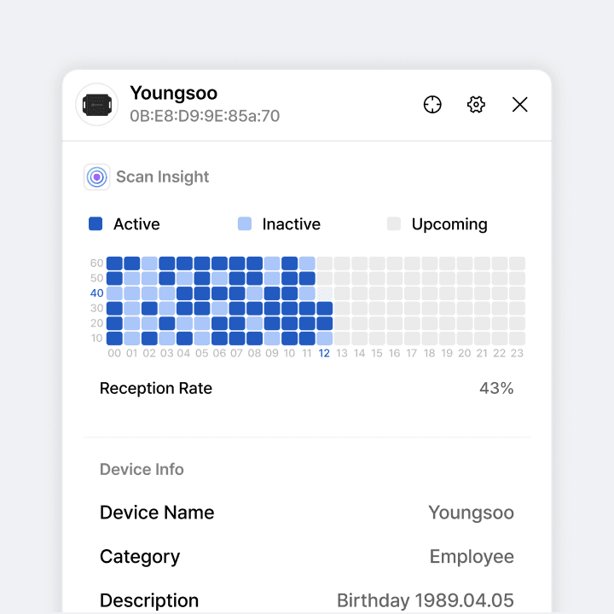Click the Device Info section header
The height and width of the screenshot is (614, 614).
[142, 469]
